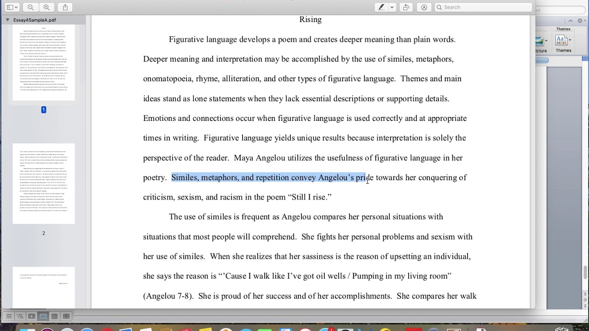Viewport: 589px width, 331px height.
Task: Click the Word window vertical scrollbar thumb
Action: tap(585, 271)
